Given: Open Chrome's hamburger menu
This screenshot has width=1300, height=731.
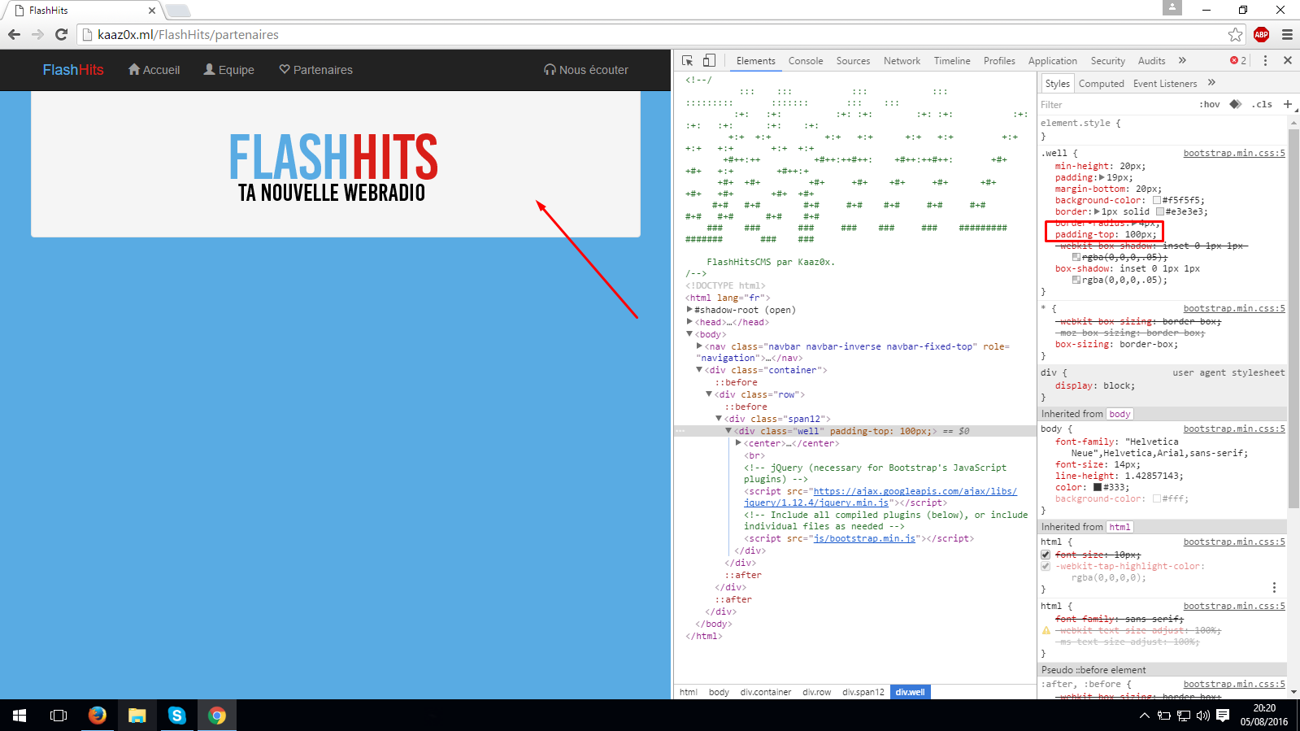Looking at the screenshot, I should tap(1287, 34).
